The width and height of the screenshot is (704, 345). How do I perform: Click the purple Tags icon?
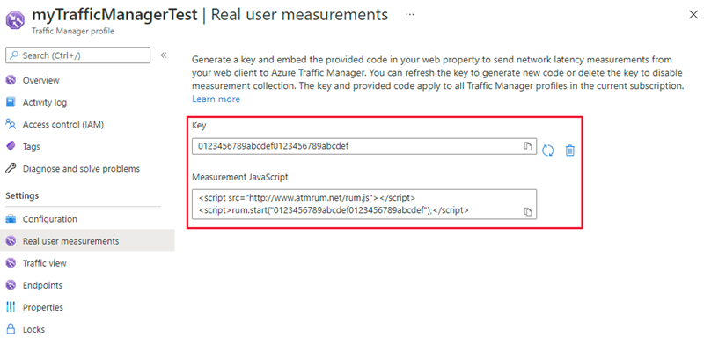coord(11,146)
